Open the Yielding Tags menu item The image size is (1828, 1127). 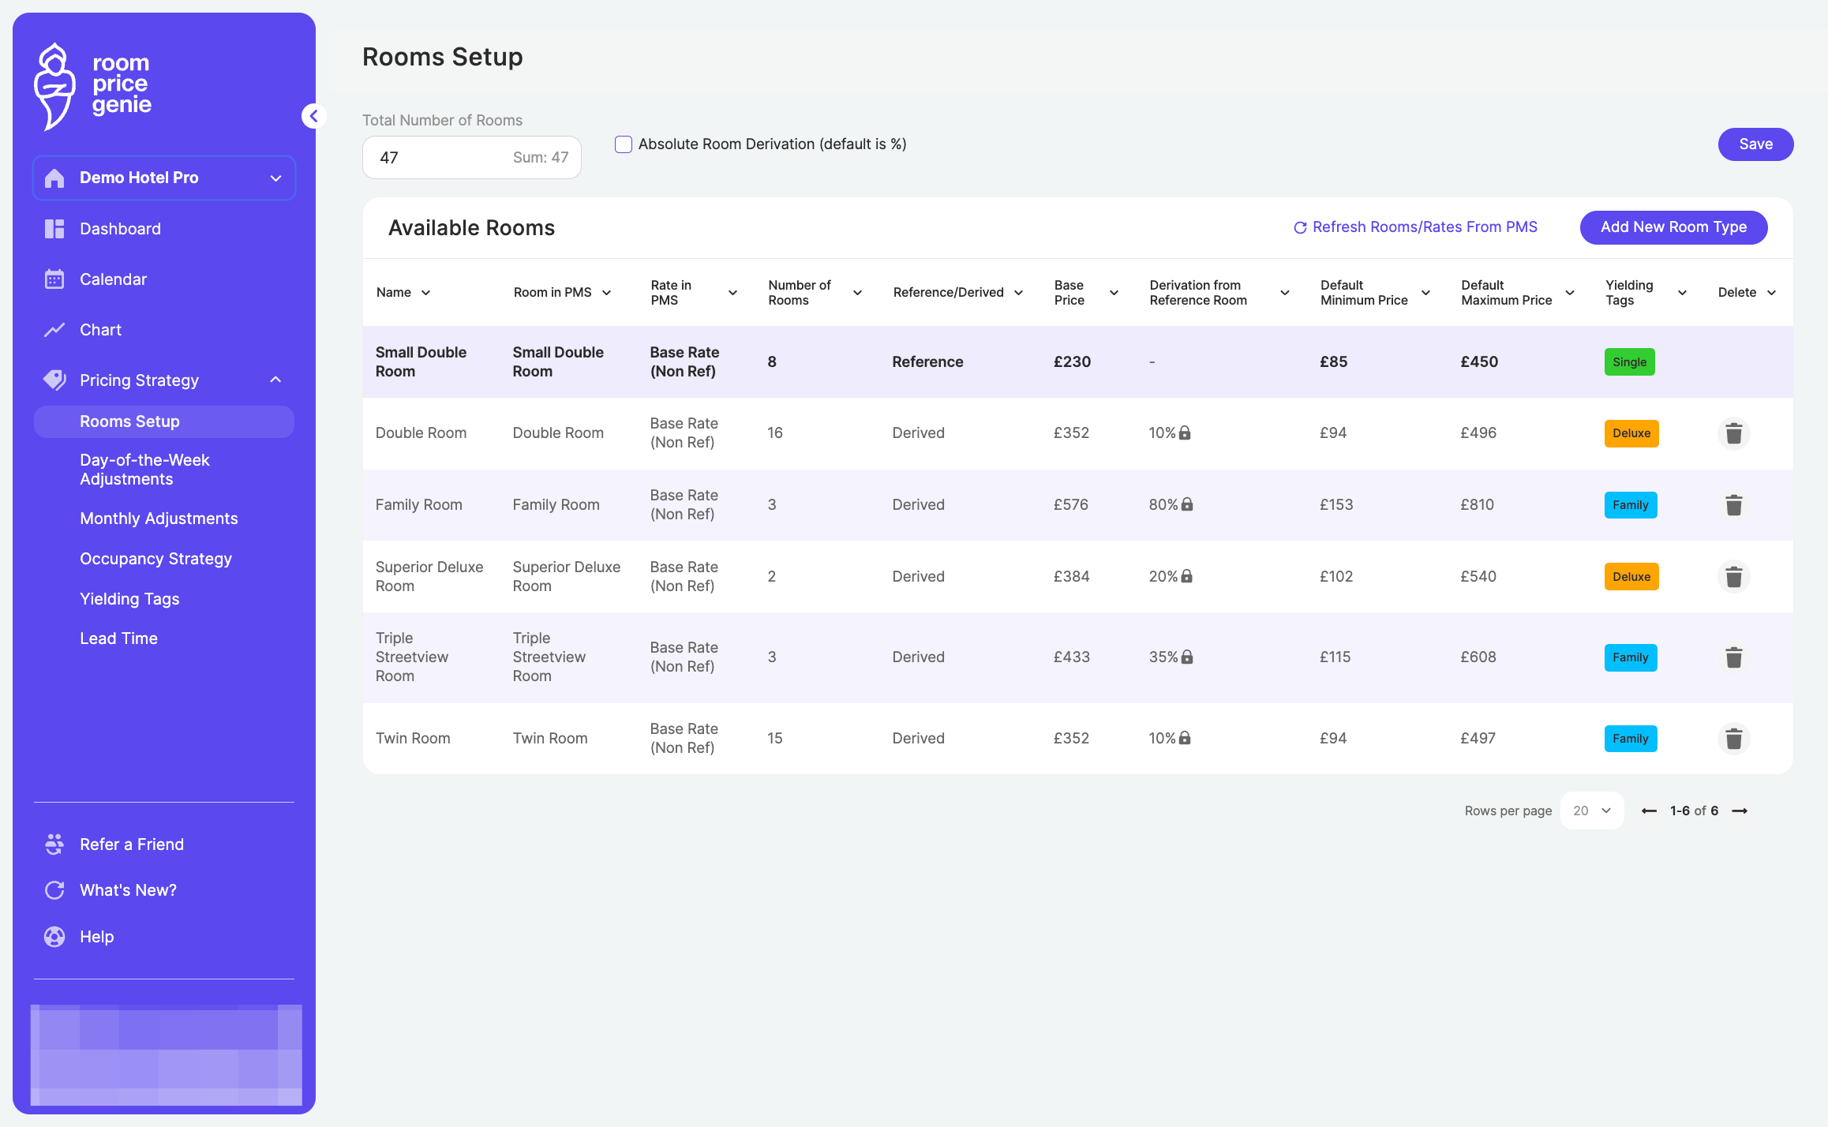(x=129, y=599)
